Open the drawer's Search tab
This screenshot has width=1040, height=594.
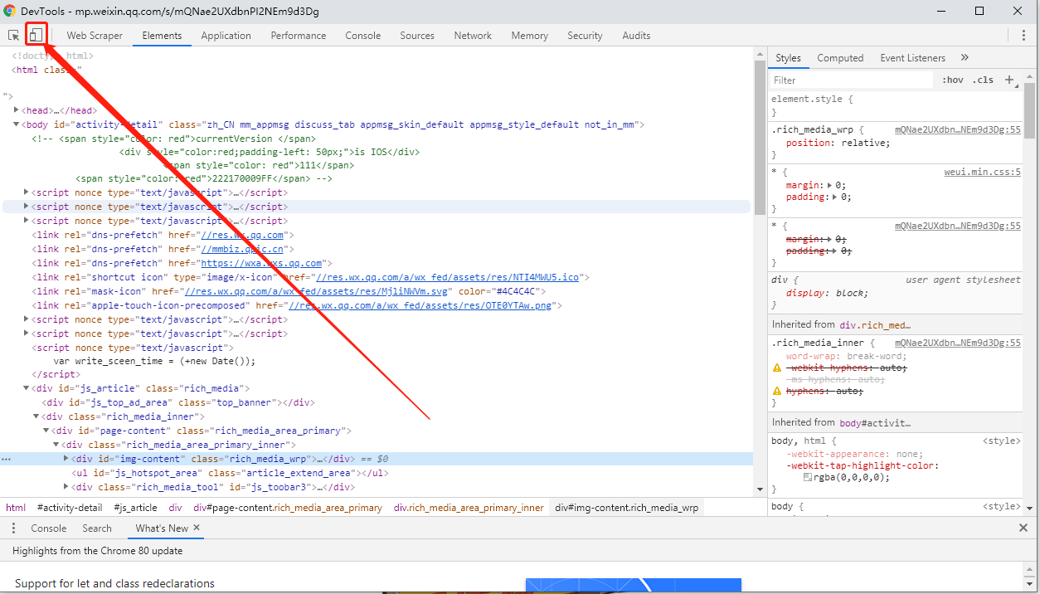pyautogui.click(x=97, y=528)
